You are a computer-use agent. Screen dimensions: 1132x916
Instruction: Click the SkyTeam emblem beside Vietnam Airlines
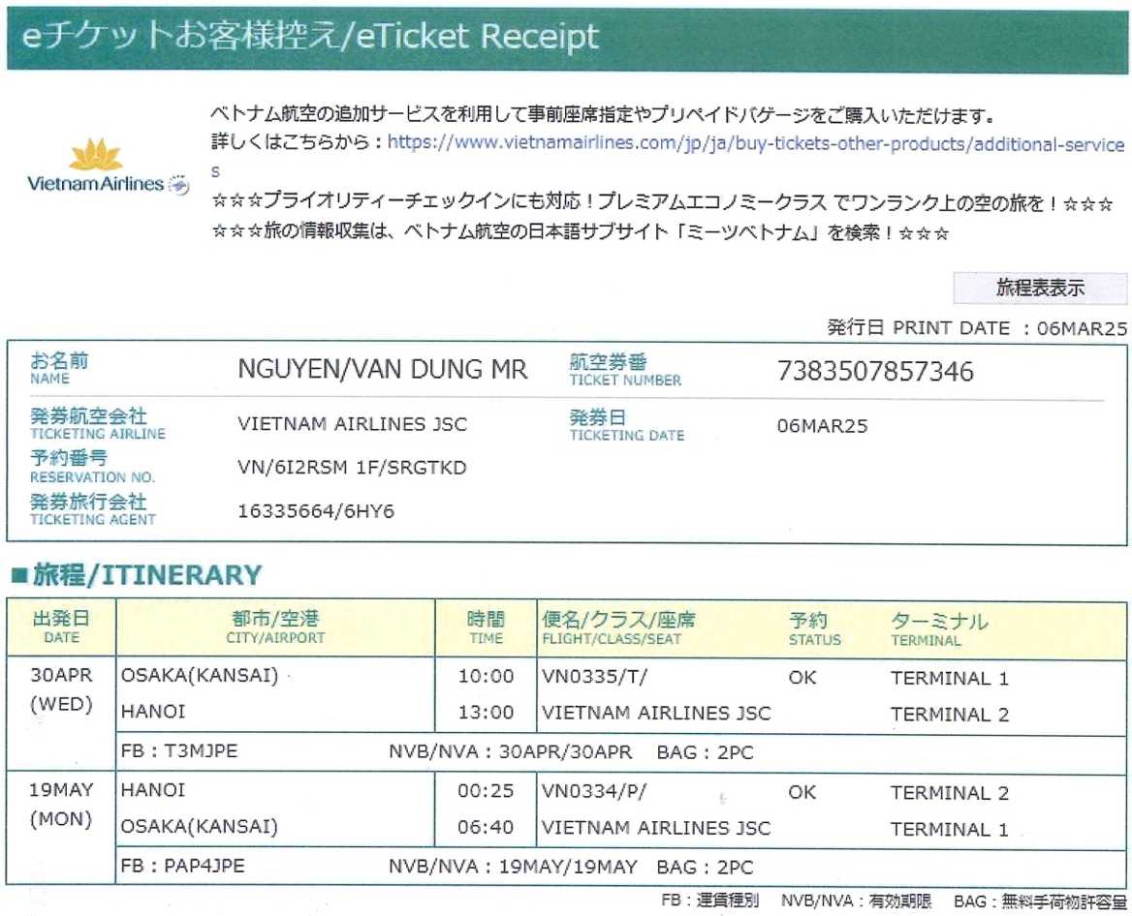pyautogui.click(x=179, y=184)
